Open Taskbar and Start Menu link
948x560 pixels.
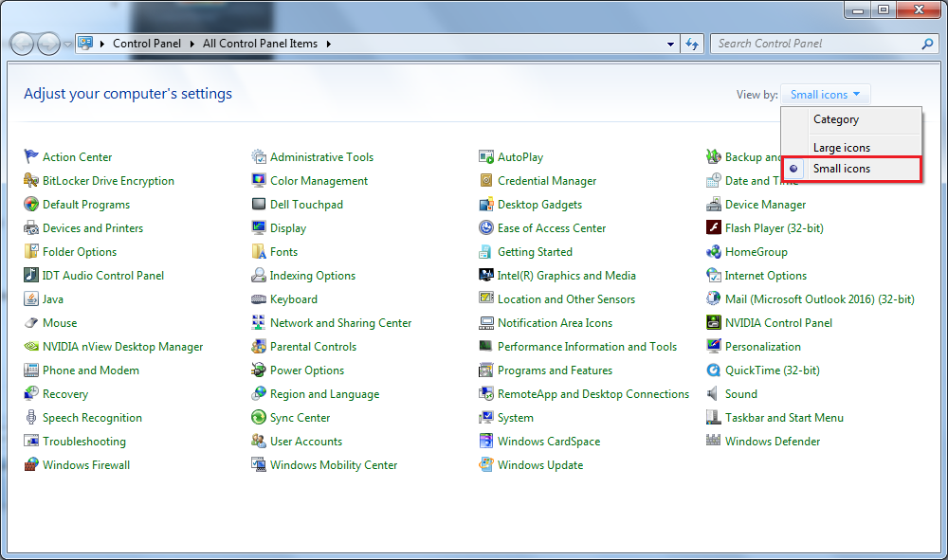click(784, 418)
